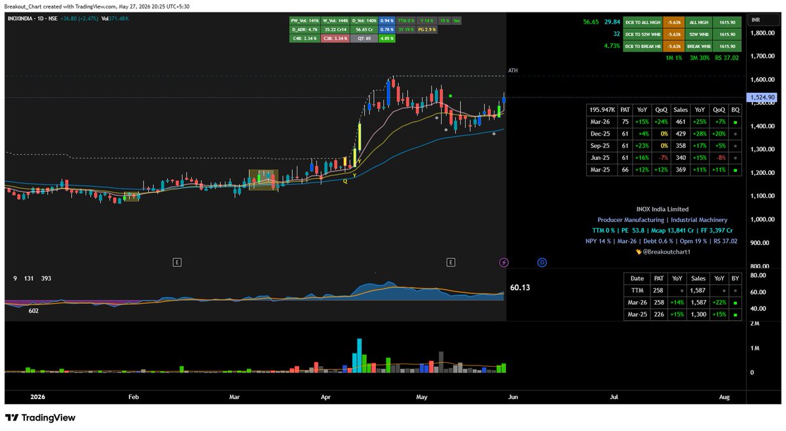The width and height of the screenshot is (786, 431).
Task: Click the 35.22 Cr14 cell
Action: click(334, 29)
